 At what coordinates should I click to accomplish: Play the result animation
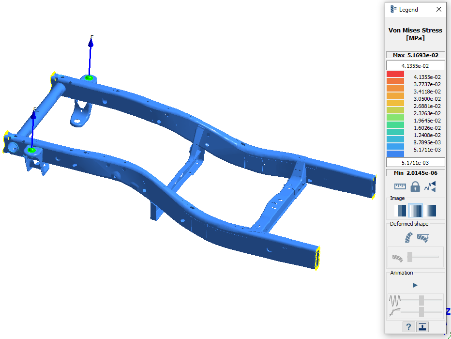[x=415, y=285]
